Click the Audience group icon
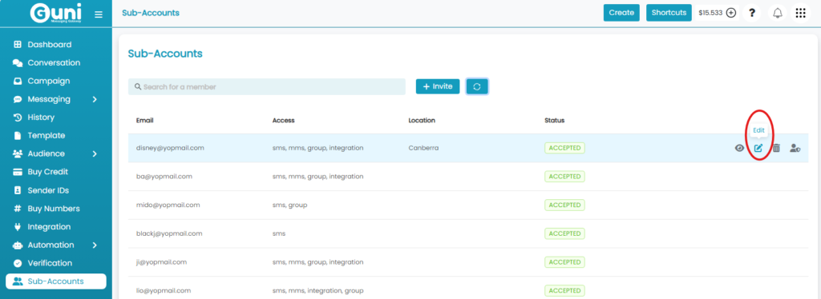821x299 pixels. click(18, 154)
